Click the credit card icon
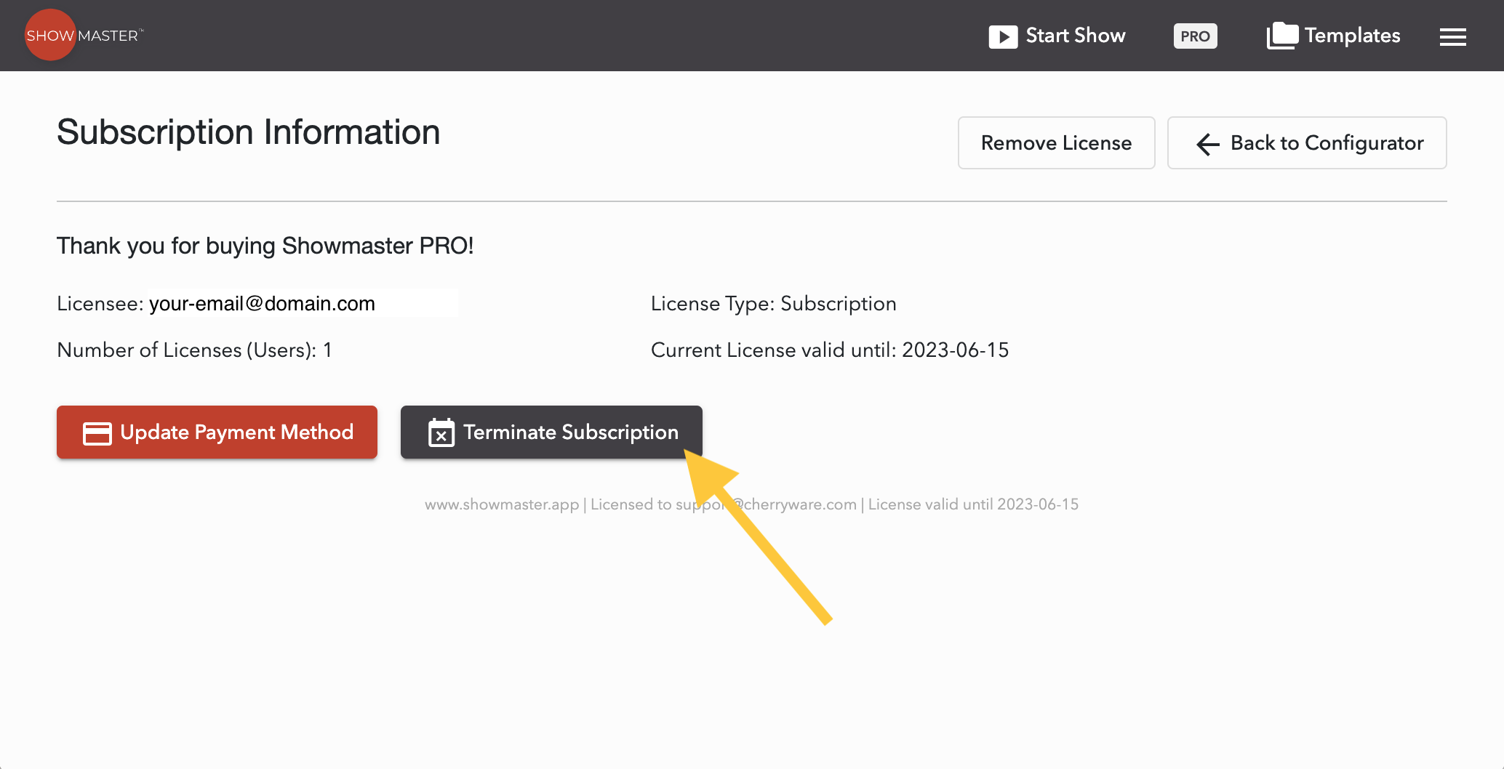This screenshot has width=1504, height=769. 97,433
